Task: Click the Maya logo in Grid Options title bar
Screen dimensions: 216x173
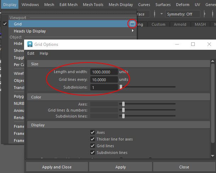Action: [29, 44]
